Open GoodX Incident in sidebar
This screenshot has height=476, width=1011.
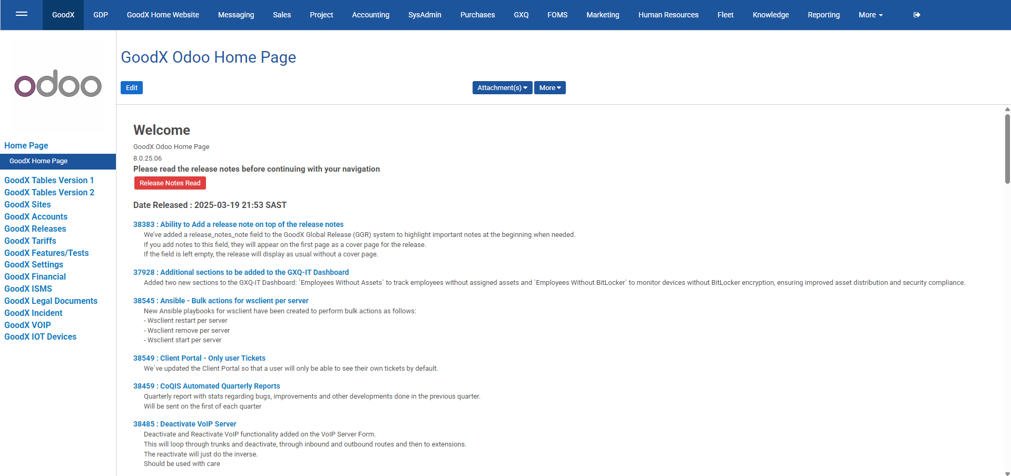point(33,313)
